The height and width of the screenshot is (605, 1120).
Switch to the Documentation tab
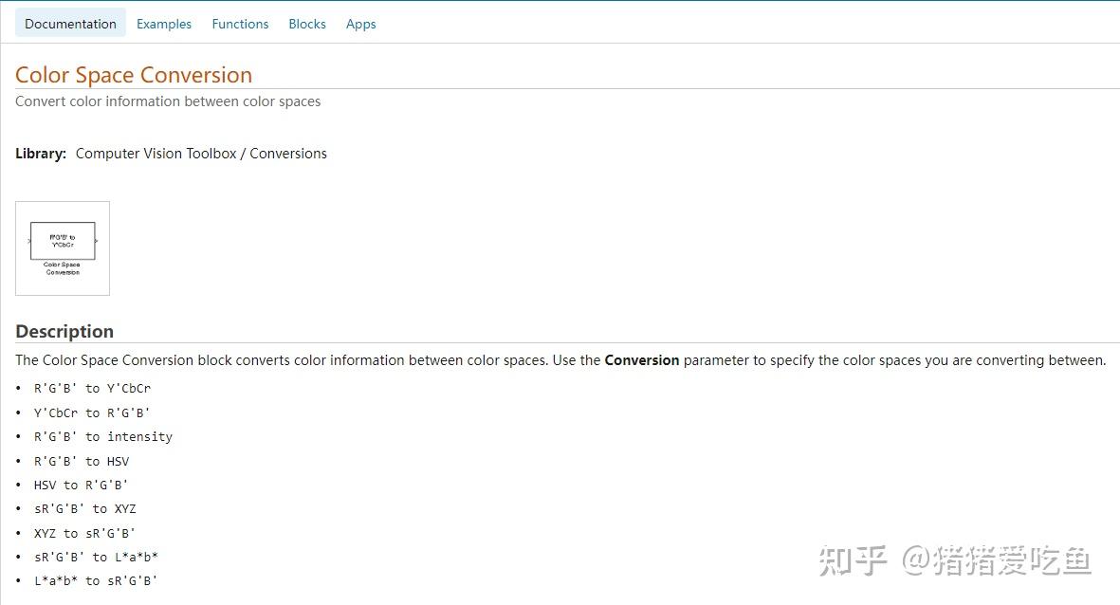click(x=70, y=24)
